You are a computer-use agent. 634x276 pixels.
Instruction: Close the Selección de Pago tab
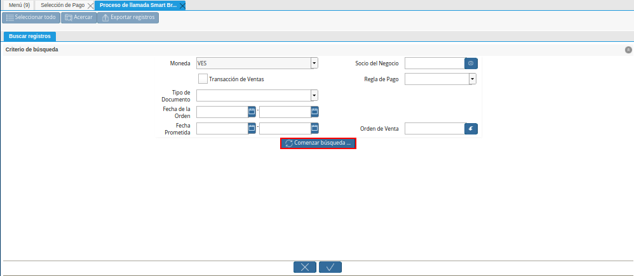point(90,6)
